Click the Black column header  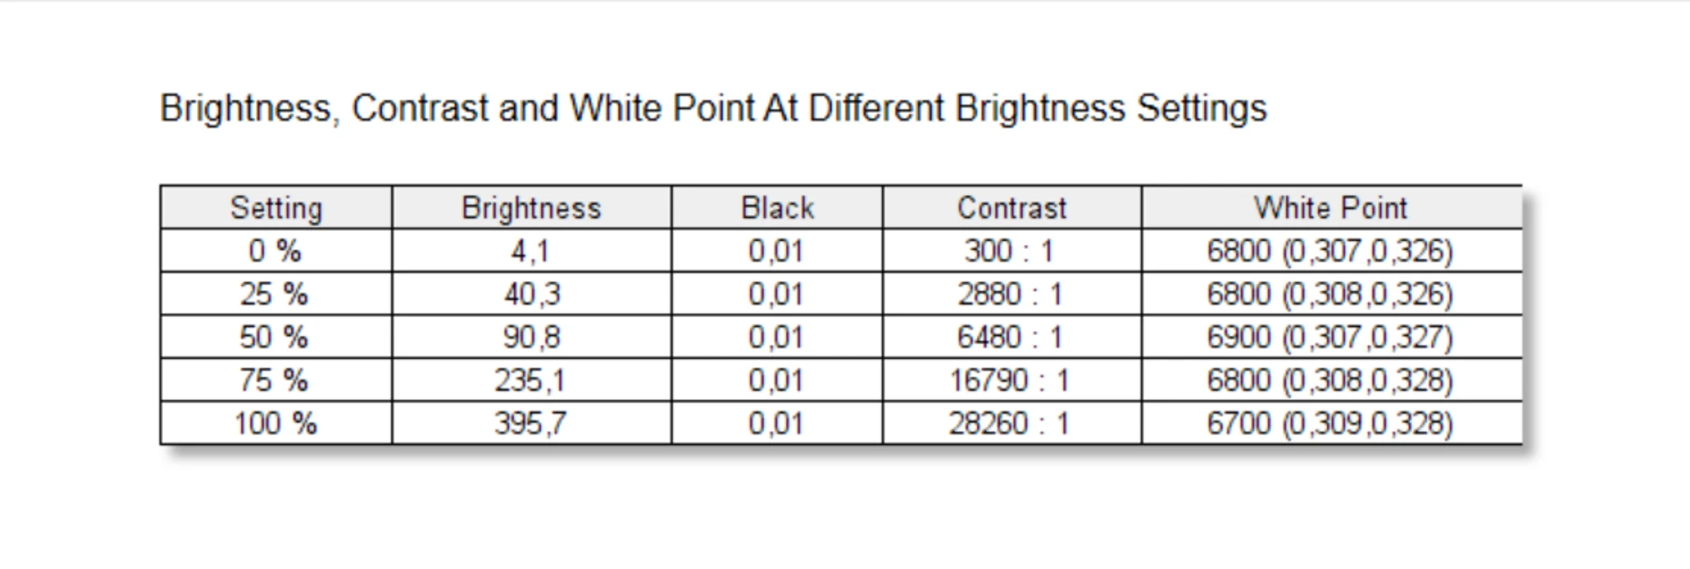click(x=777, y=208)
